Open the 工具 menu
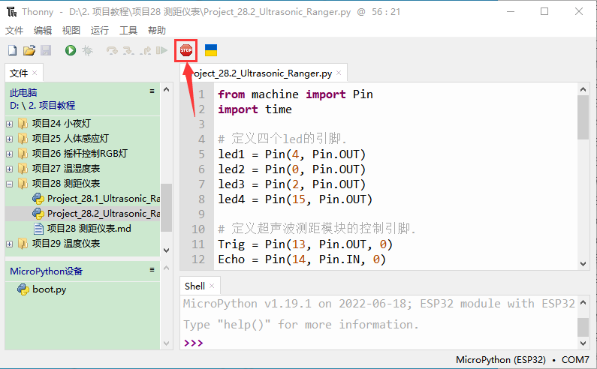The image size is (597, 369). pyautogui.click(x=128, y=31)
